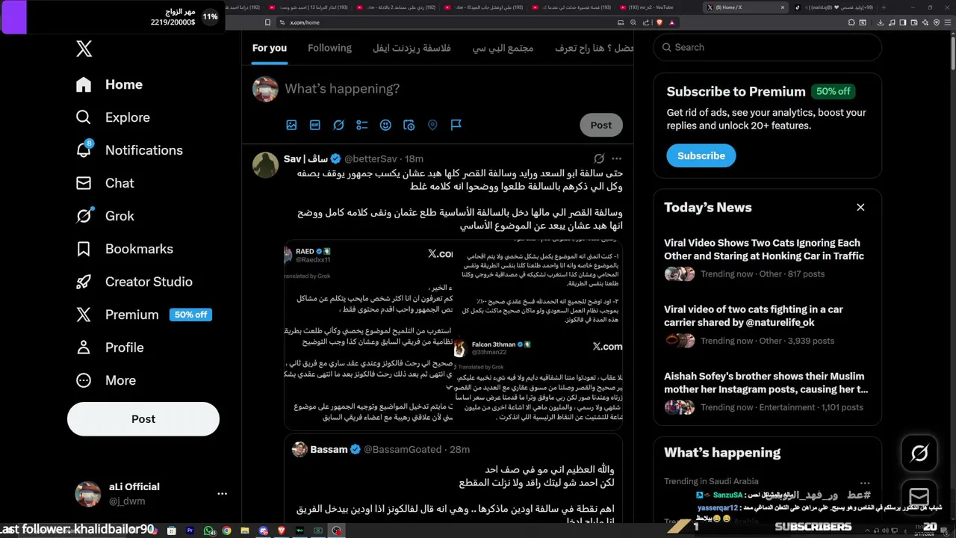
Task: Open @betterSav profile handle
Action: (x=370, y=159)
